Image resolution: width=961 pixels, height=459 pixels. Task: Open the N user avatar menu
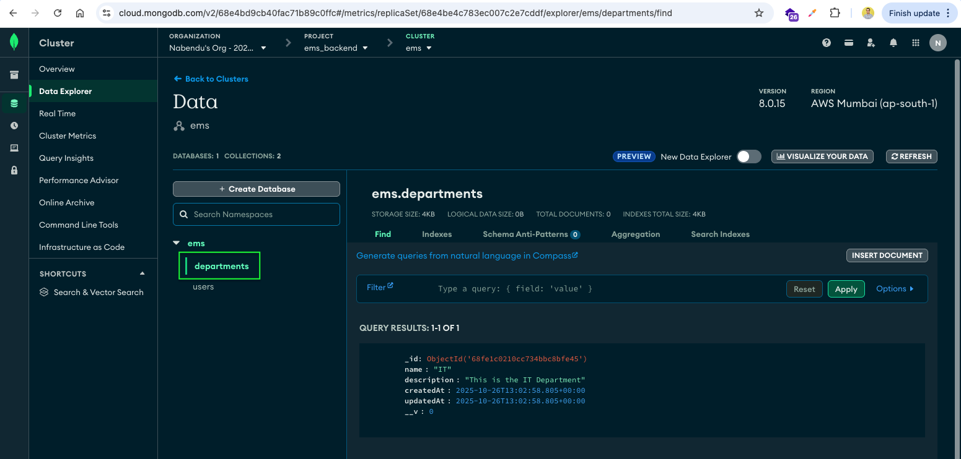click(x=938, y=43)
